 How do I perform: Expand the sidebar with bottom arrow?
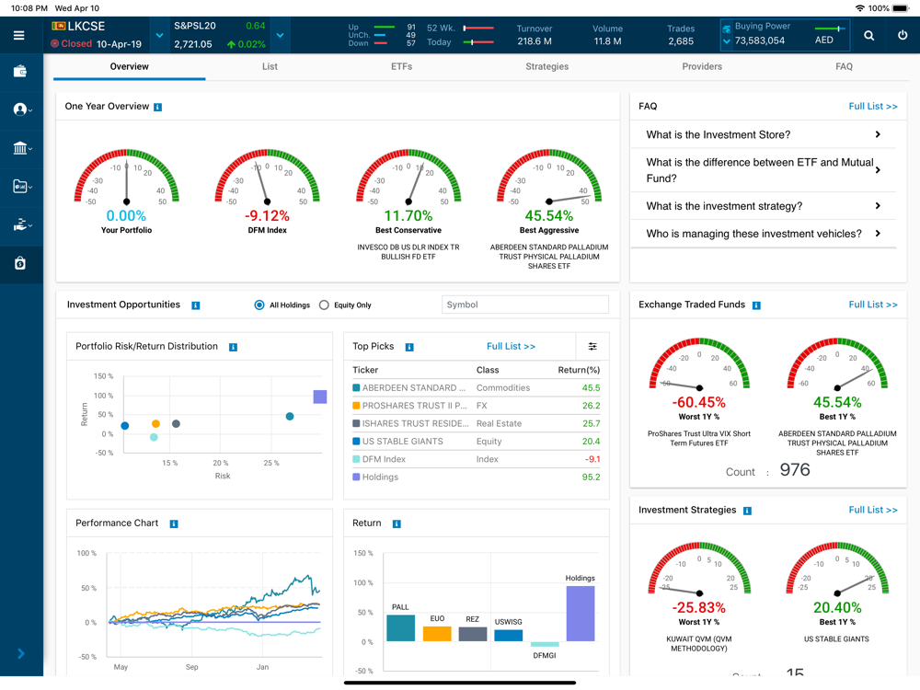(x=21, y=653)
